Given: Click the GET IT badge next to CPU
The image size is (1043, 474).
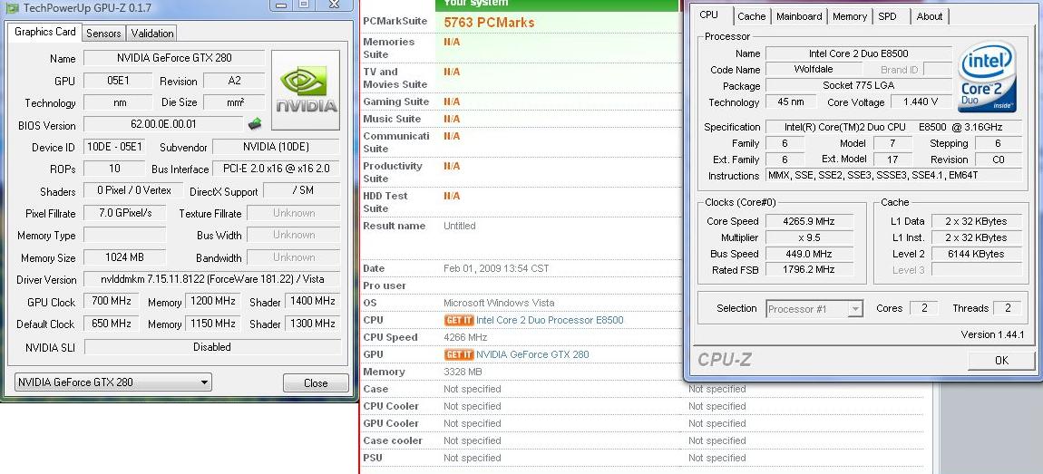Looking at the screenshot, I should click(x=458, y=321).
